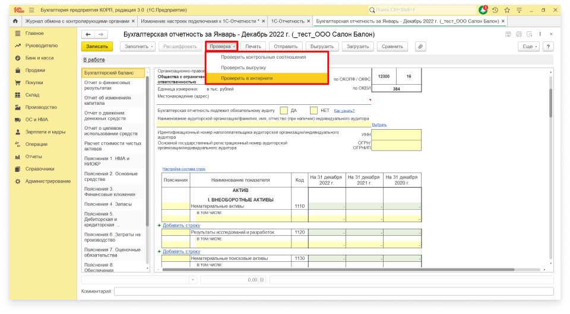Open Зарплата и кадры section in sidebar
570x314 pixels.
pyautogui.click(x=46, y=132)
